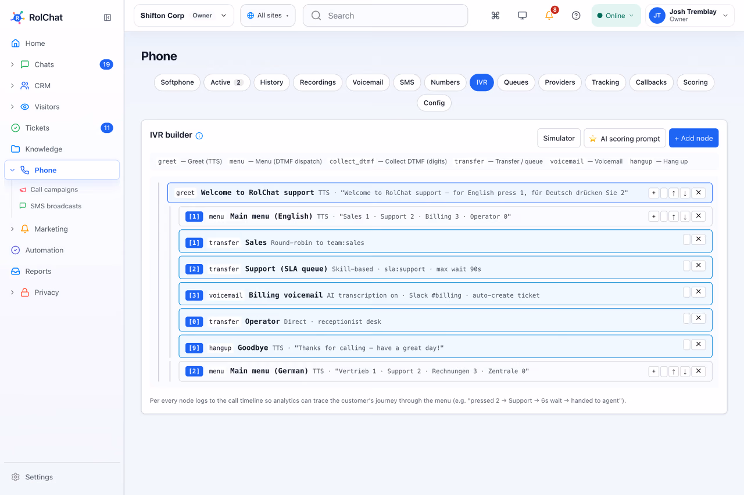Open notifications bell with 8 badge

[549, 16]
